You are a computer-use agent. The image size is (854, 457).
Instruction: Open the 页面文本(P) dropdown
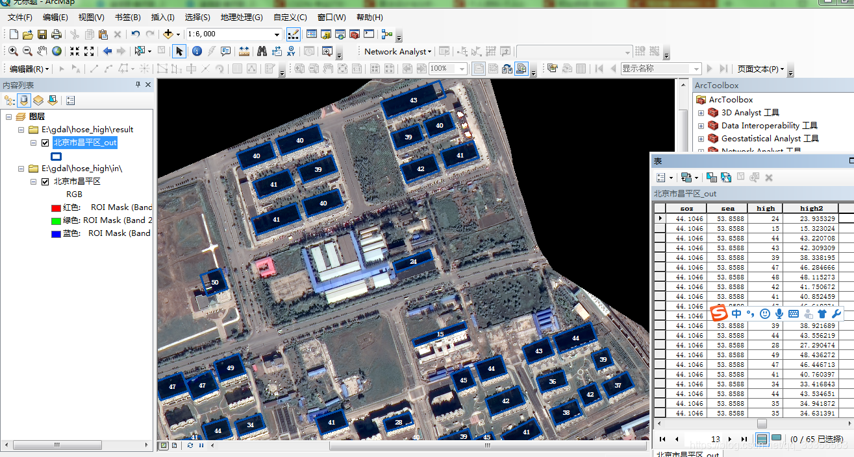[x=760, y=69]
